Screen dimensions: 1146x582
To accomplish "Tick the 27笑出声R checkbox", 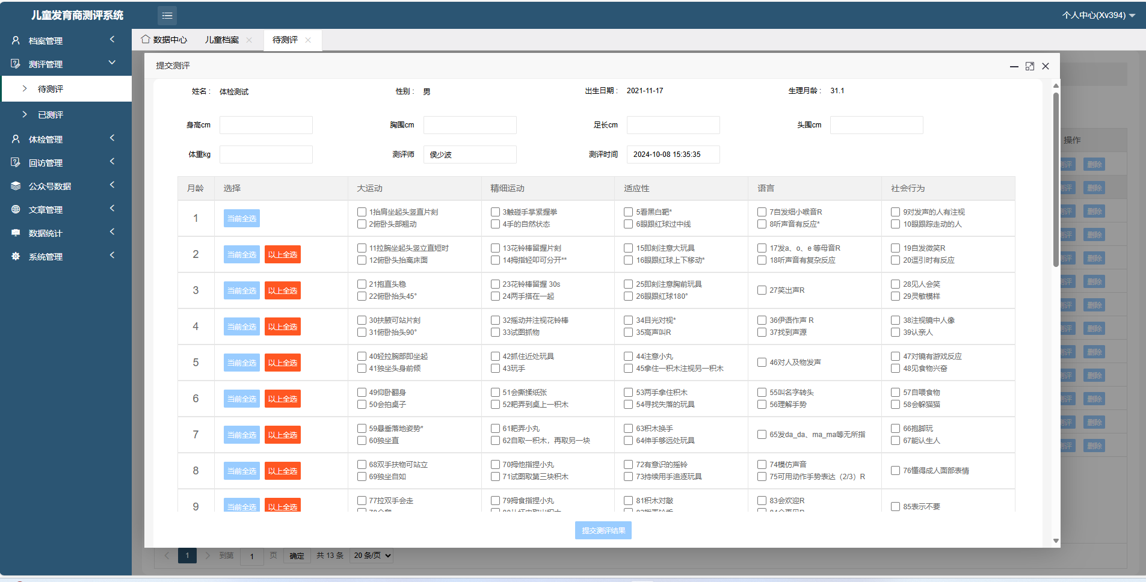I will coord(762,290).
